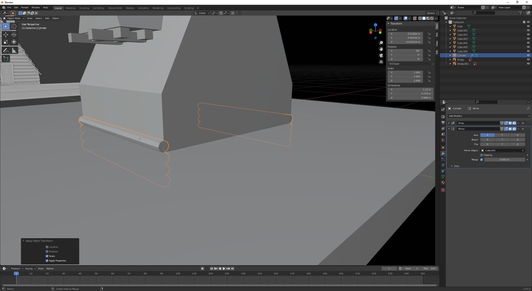Open the Render properties tab icon
The height and width of the screenshot is (291, 532).
coord(443,116)
